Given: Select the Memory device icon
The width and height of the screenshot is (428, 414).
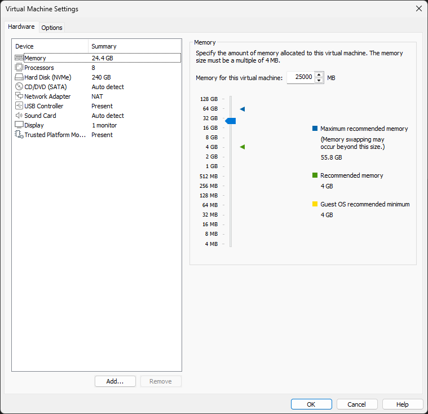Looking at the screenshot, I should pyautogui.click(x=19, y=58).
